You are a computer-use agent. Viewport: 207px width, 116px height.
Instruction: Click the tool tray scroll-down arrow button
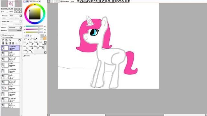click(45, 53)
